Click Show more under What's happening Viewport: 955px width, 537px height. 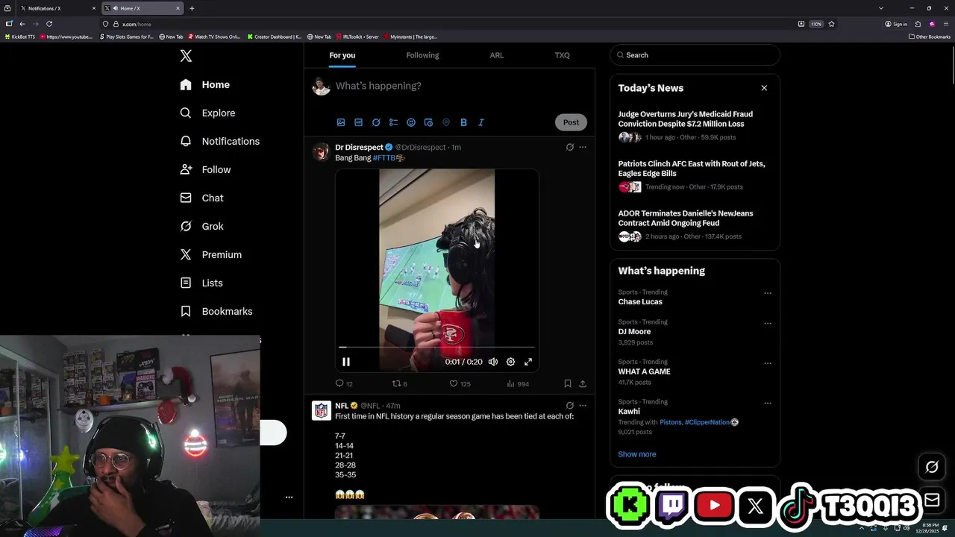(x=637, y=454)
